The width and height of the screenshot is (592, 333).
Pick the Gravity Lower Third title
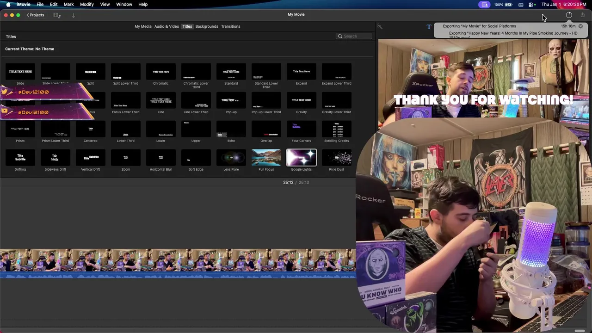[337, 100]
